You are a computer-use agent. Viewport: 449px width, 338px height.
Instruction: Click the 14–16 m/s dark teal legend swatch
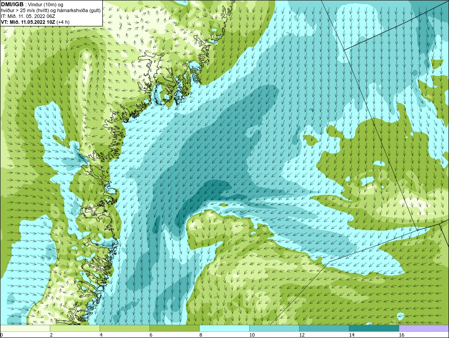(x=374, y=328)
